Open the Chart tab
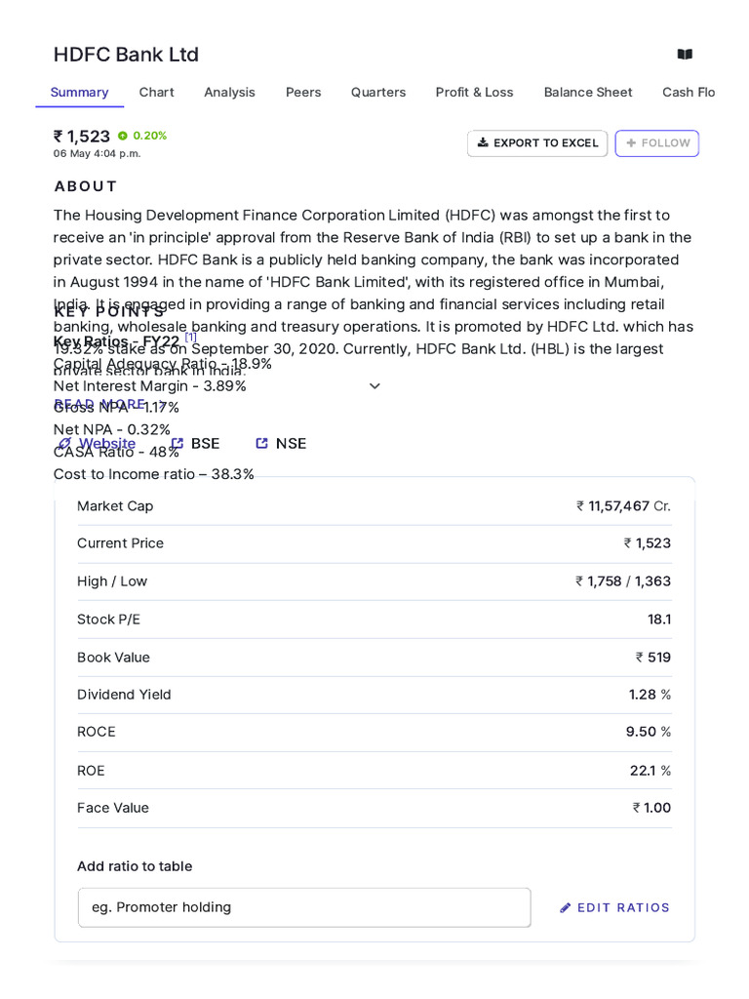Image resolution: width=749 pixels, height=999 pixels. click(157, 93)
